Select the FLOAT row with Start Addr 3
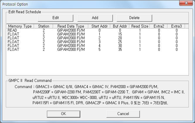This screenshot has height=123, width=195. point(96,42)
